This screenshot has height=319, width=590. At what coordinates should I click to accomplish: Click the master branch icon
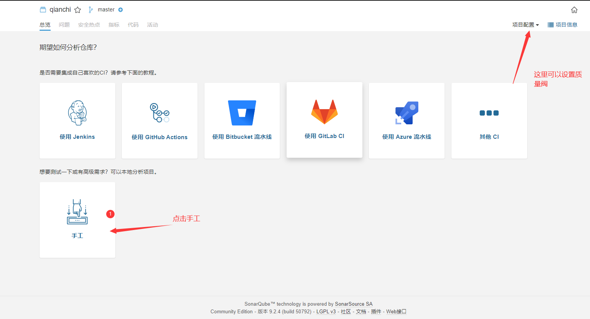pos(91,10)
